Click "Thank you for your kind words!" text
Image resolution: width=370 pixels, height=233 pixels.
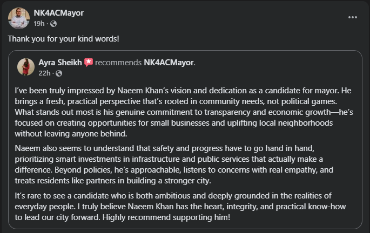coord(64,40)
